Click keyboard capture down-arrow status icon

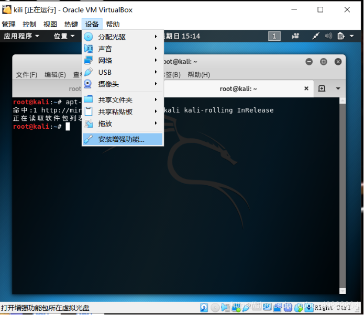pos(309,308)
